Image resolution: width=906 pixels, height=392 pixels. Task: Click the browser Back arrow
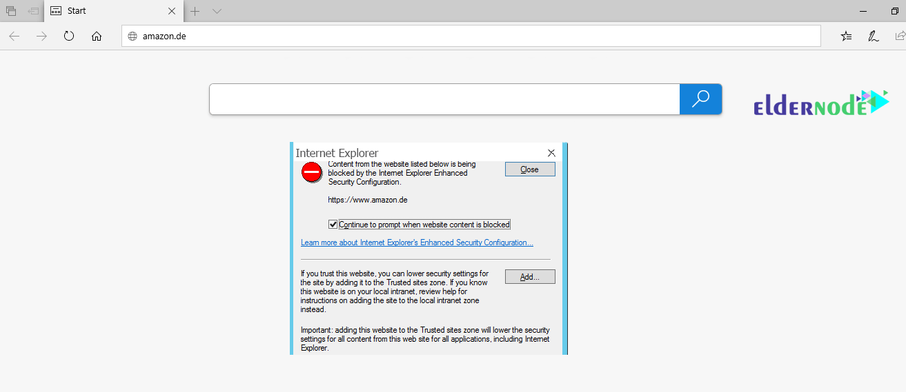[x=14, y=36]
